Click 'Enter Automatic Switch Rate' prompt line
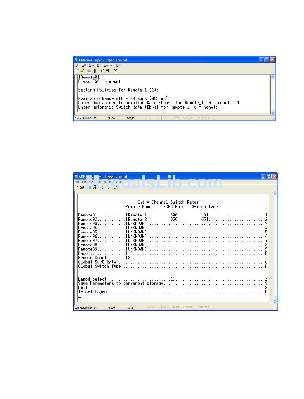 click(150, 107)
